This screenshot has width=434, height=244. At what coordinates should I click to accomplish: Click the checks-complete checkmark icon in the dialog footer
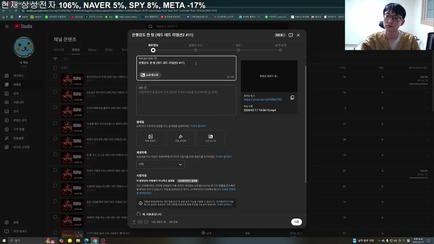[146, 222]
